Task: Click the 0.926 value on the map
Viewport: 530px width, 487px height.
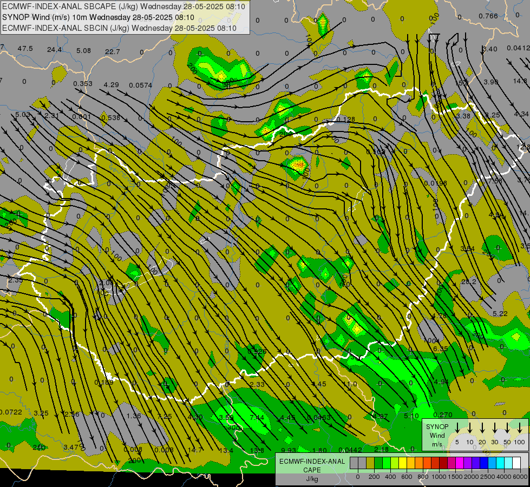Action: (257, 352)
